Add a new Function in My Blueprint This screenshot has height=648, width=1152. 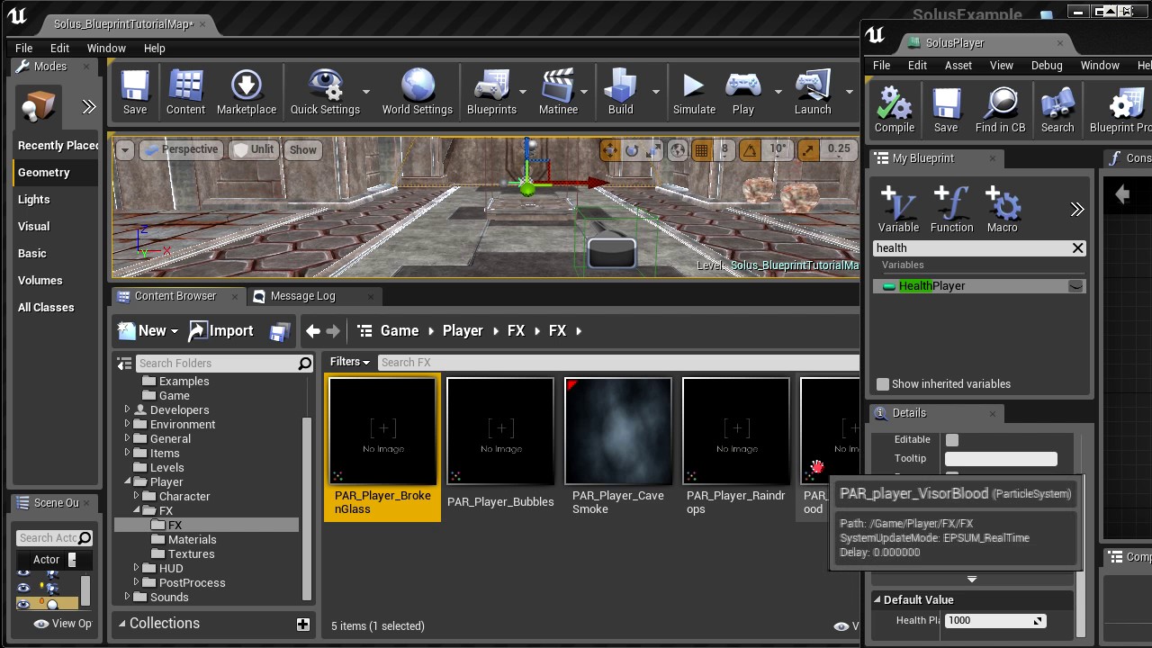[x=951, y=209]
